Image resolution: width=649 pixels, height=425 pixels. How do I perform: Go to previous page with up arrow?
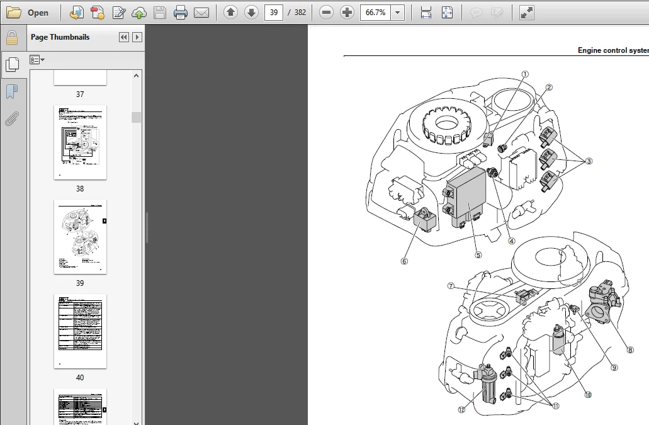tap(230, 13)
